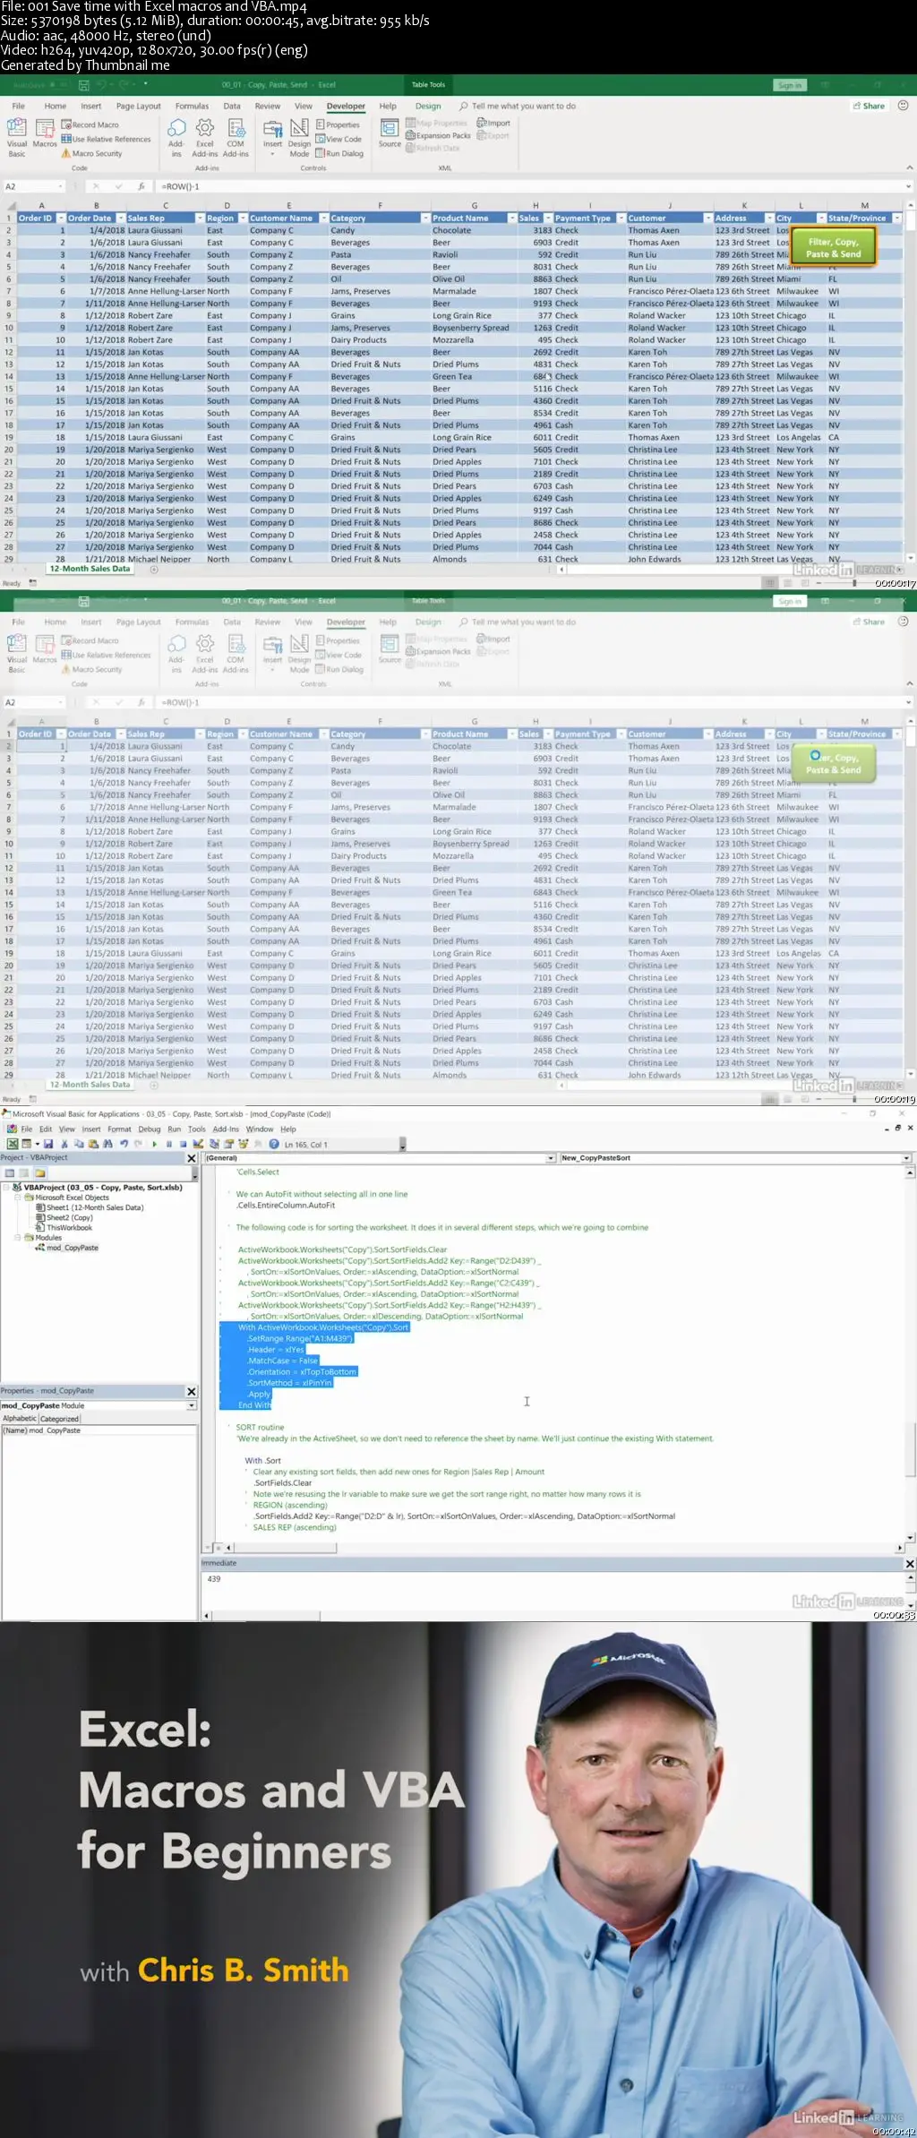
Task: Collapse Microsoft Excel Objects in VBA project tree
Action: click(x=17, y=1197)
